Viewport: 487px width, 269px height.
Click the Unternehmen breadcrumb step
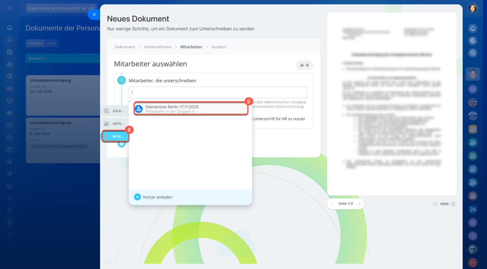158,47
